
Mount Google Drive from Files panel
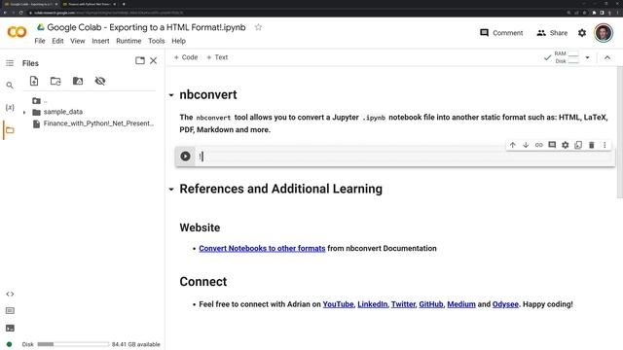[x=78, y=81]
